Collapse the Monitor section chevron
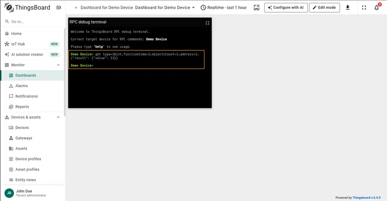This screenshot has height=201, width=387. click(58, 65)
